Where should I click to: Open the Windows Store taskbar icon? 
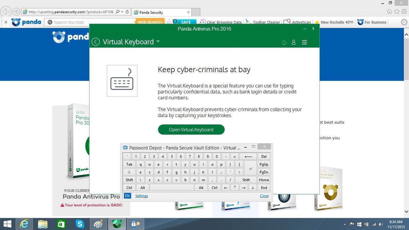tap(61, 224)
